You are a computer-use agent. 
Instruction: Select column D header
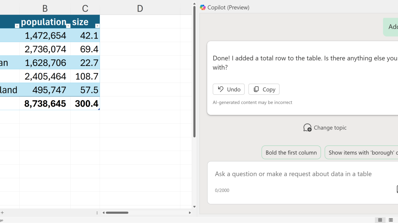[140, 8]
